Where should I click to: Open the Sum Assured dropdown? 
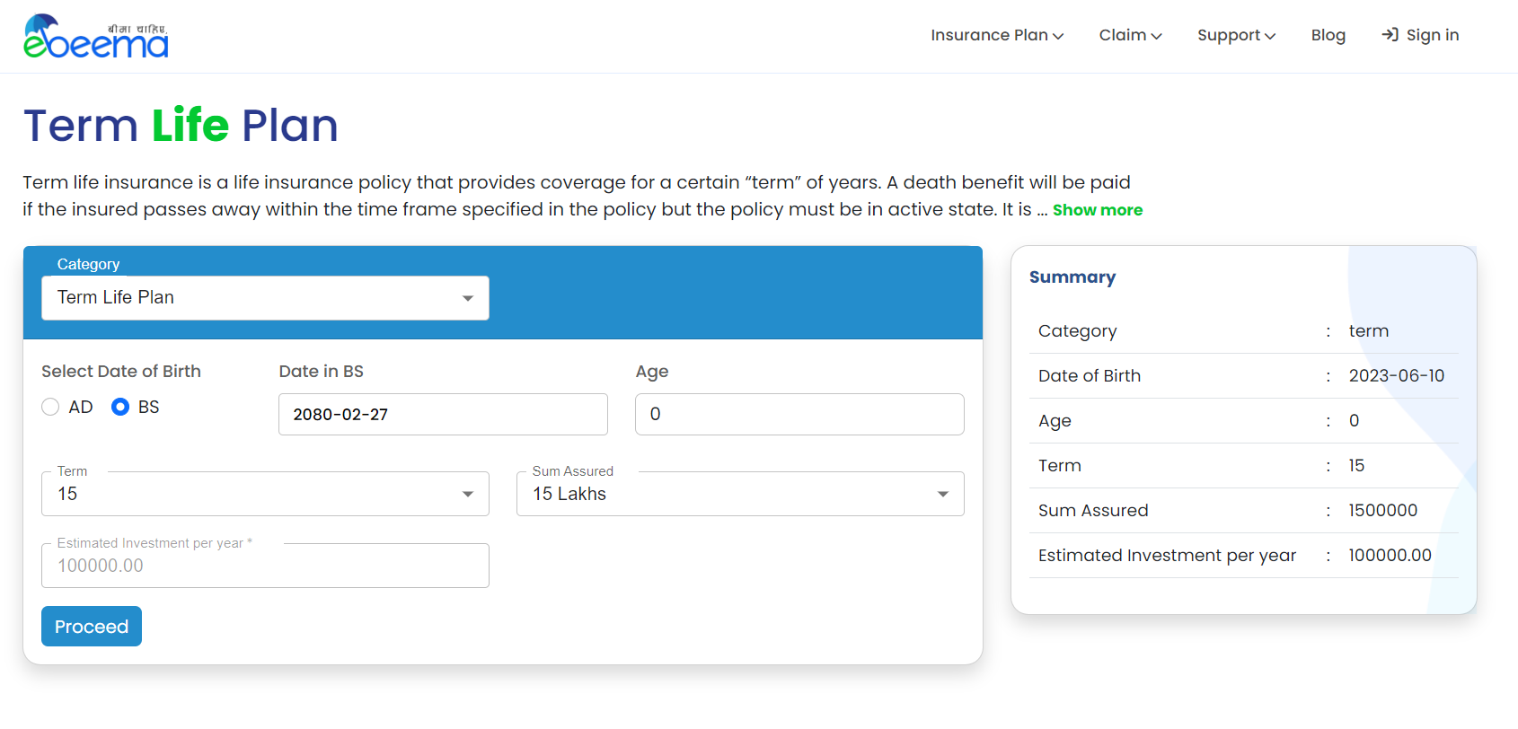click(x=740, y=494)
